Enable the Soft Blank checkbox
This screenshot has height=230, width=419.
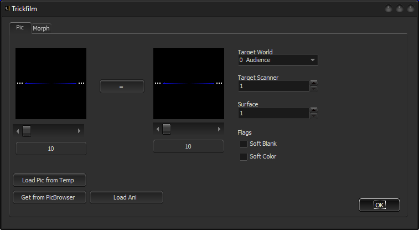[244, 144]
